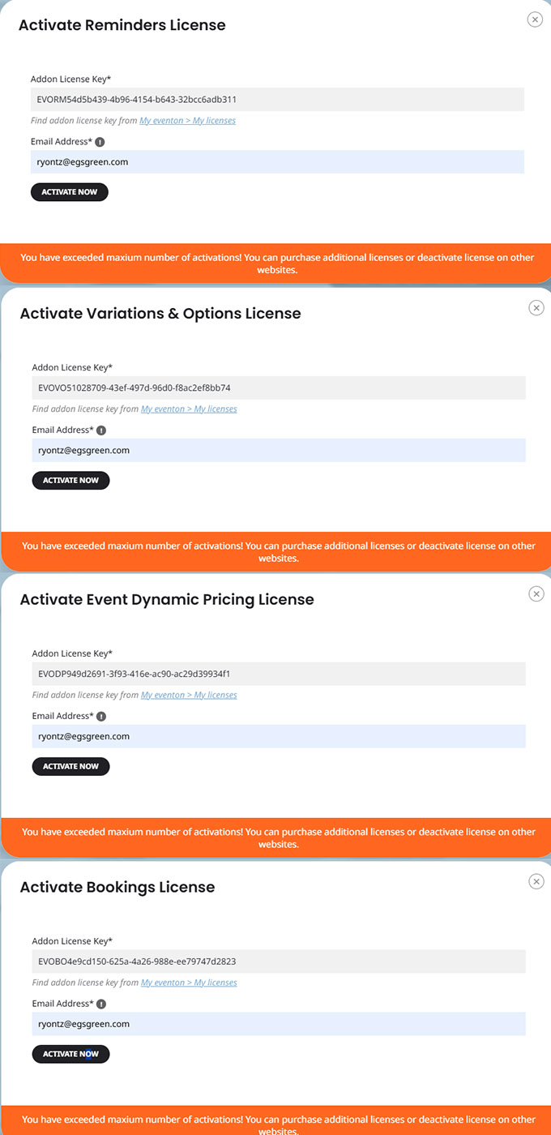Screen dimensions: 551x1135
Task: Focus the EVOVO license key field
Action: (x=279, y=388)
